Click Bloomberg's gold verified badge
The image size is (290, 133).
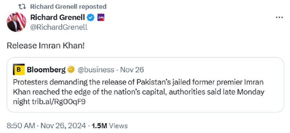[x=71, y=70]
